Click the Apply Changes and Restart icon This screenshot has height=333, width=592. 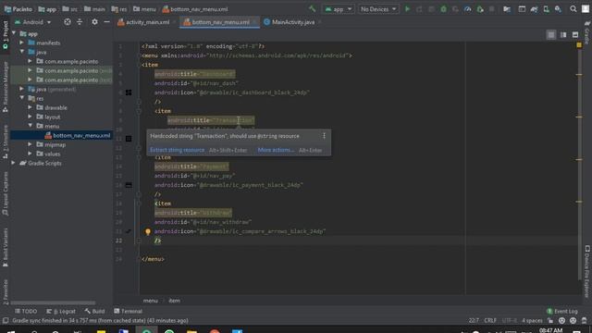coord(419,8)
